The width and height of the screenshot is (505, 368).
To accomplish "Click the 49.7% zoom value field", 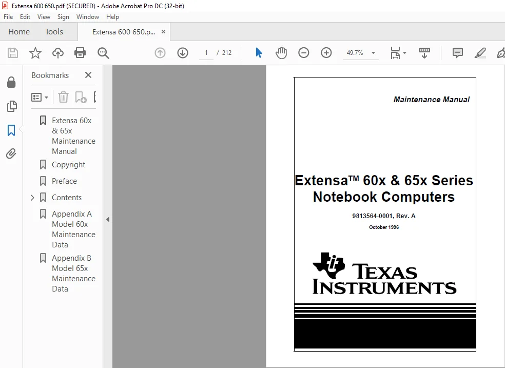I will point(355,53).
